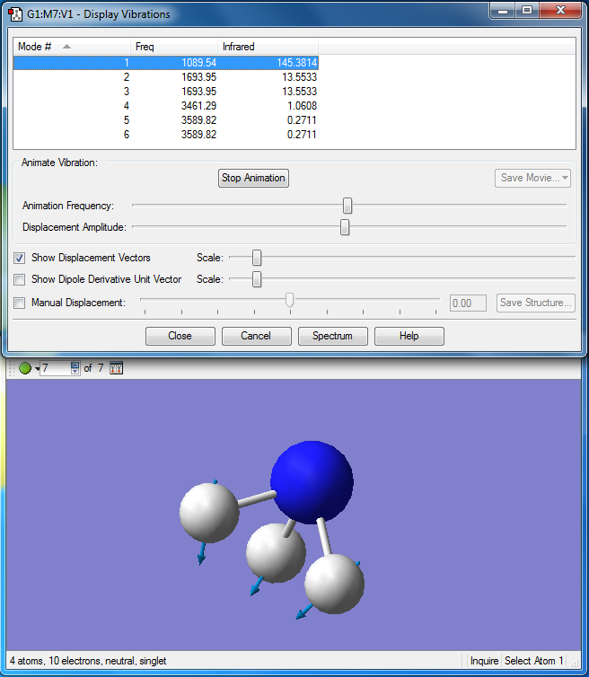Select mode 4 row with frequency 3461.29
The image size is (589, 677).
tap(166, 106)
